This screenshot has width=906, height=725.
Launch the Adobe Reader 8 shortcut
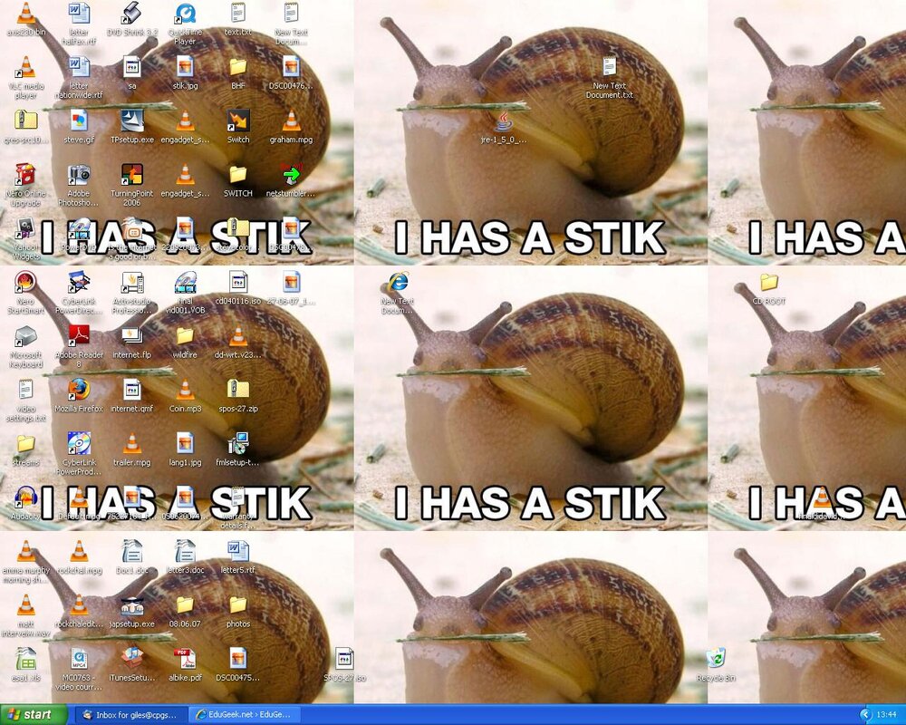(x=79, y=336)
